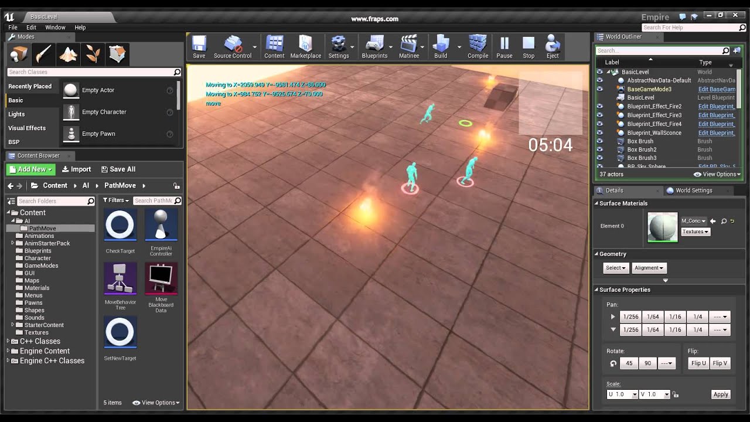Viewport: 750px width, 422px height.
Task: Open the Content toolbar button
Action: (274, 47)
